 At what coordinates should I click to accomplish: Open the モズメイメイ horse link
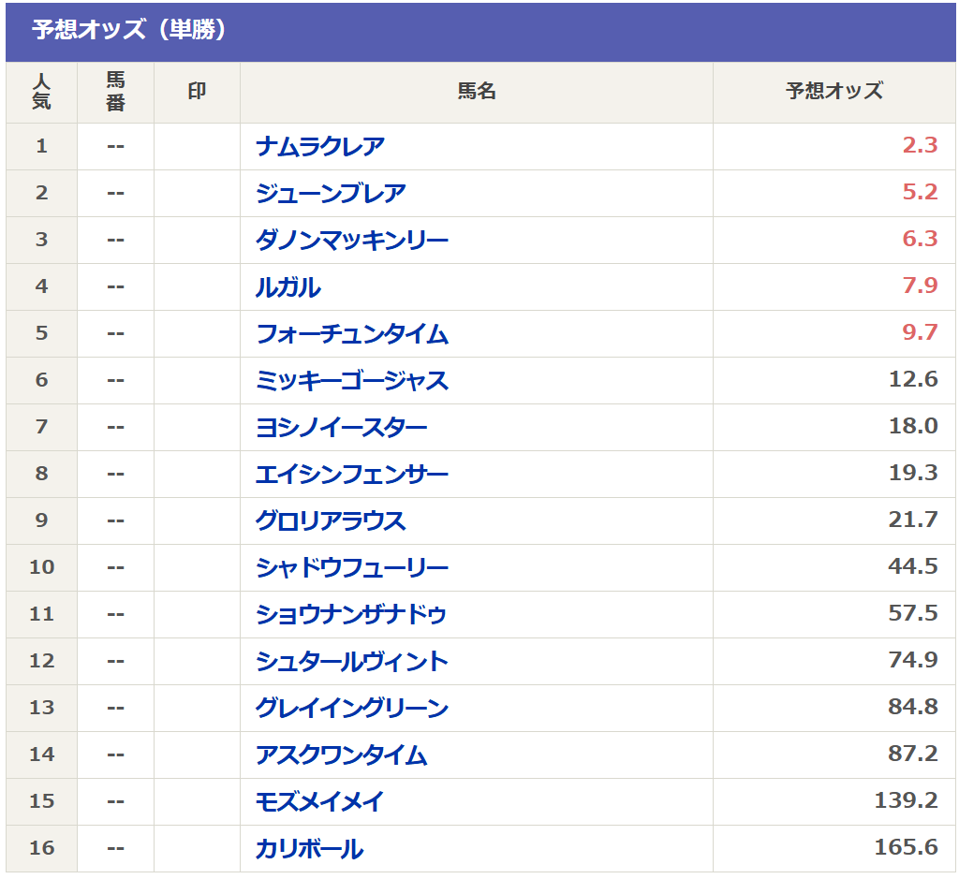point(319,802)
